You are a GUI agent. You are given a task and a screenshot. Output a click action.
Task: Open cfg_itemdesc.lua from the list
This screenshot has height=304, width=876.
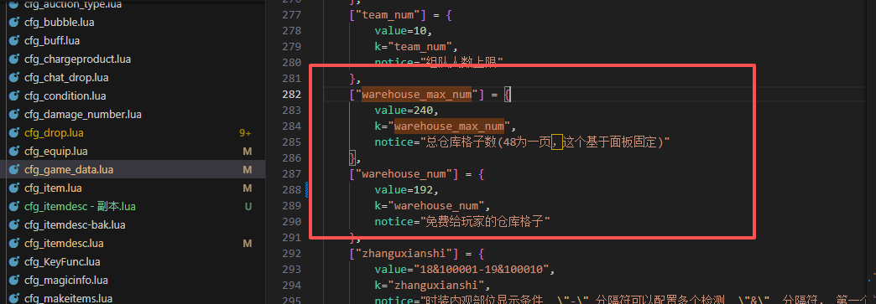point(64,243)
